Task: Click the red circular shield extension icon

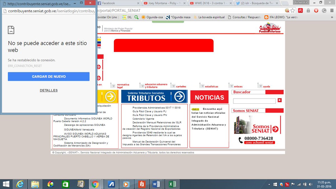Action: 316,11
